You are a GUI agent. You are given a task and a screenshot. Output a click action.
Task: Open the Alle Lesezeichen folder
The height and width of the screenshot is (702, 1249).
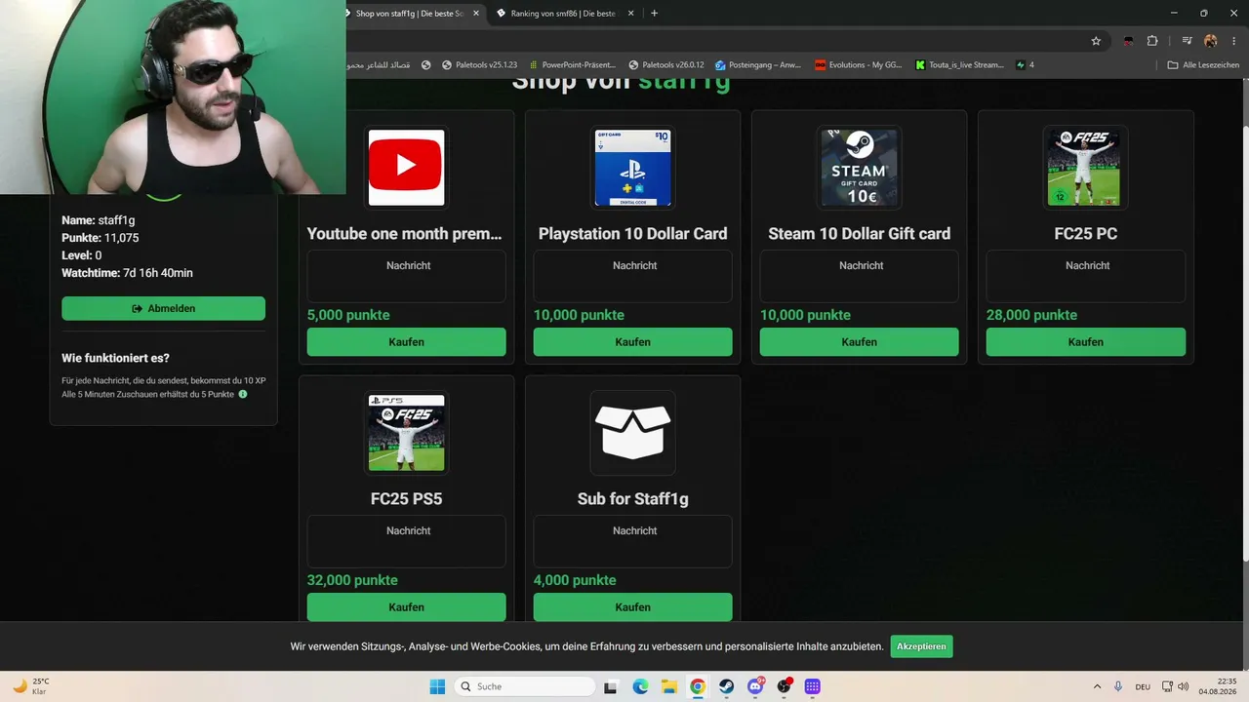1203,65
